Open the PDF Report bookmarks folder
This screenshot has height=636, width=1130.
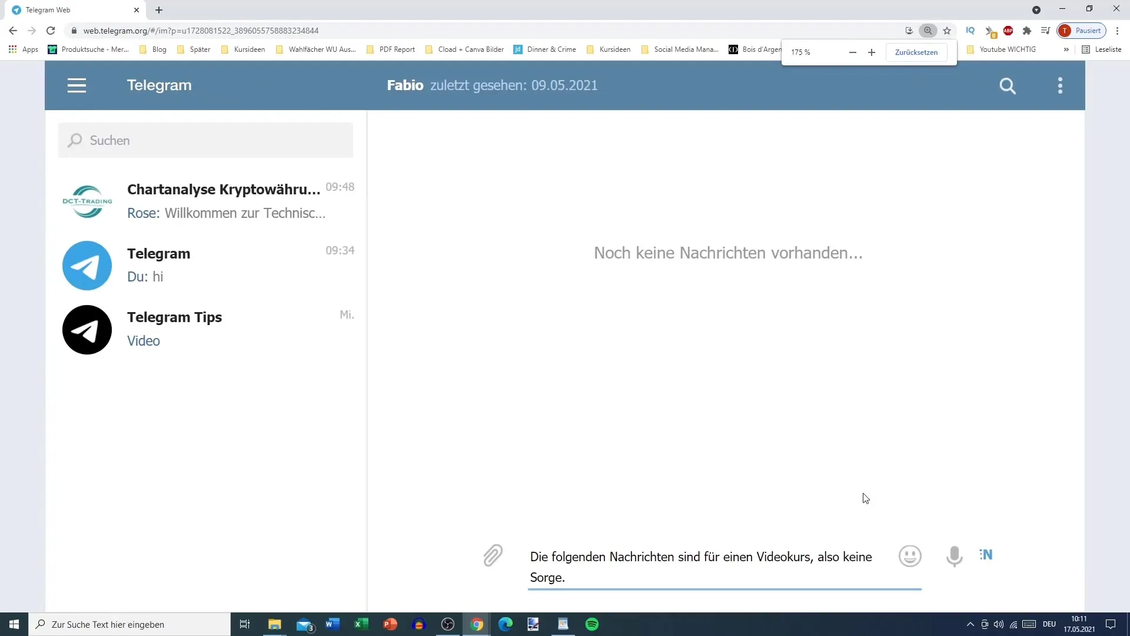click(390, 49)
